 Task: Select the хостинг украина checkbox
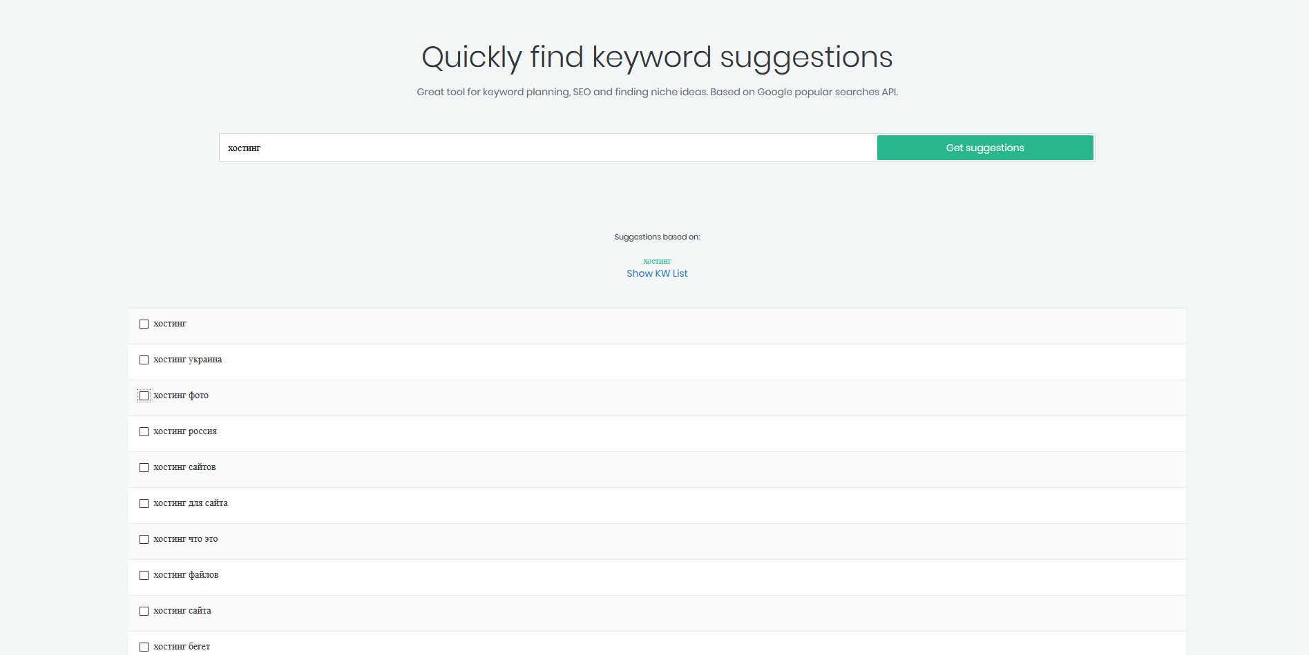point(144,360)
